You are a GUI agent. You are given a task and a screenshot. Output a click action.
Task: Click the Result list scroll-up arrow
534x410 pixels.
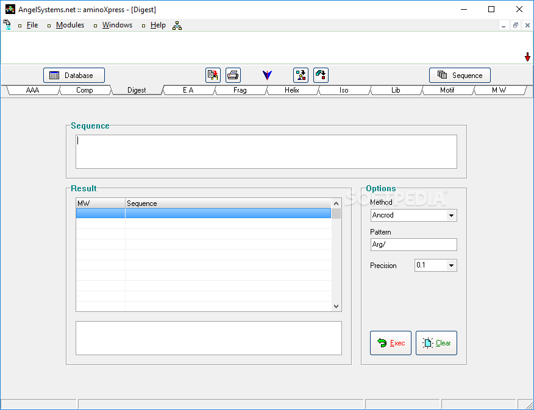336,203
